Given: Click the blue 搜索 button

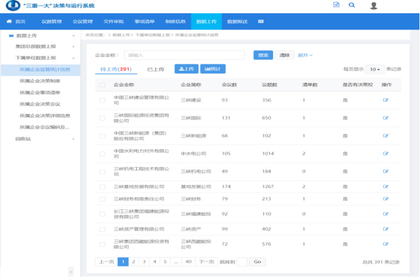Looking at the screenshot, I should [x=263, y=55].
